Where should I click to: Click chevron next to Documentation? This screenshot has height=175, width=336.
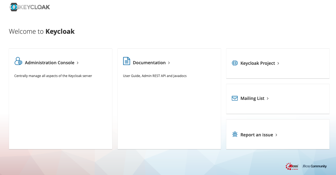(x=169, y=63)
